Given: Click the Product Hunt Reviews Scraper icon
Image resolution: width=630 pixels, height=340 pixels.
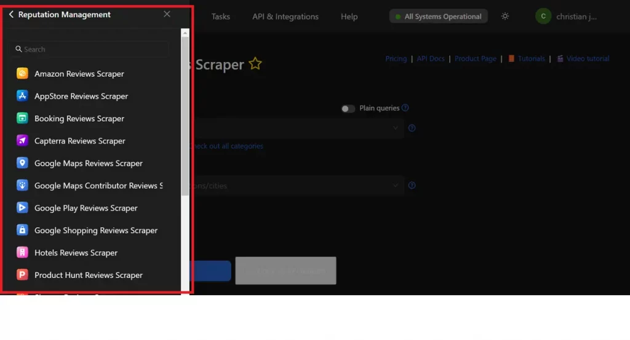Looking at the screenshot, I should coord(23,275).
